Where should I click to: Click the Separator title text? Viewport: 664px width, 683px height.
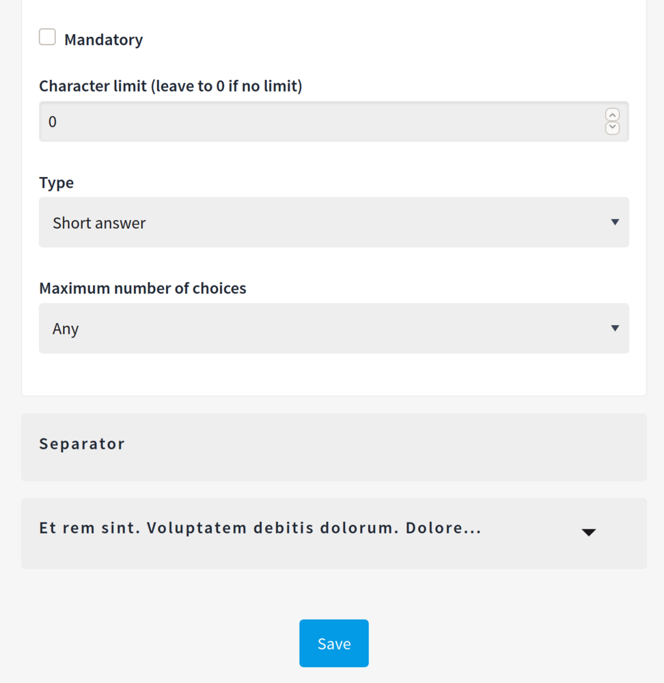(x=82, y=444)
